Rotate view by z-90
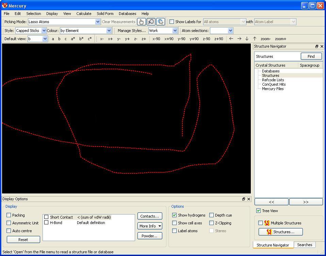The height and width of the screenshot is (256, 326). (207, 39)
